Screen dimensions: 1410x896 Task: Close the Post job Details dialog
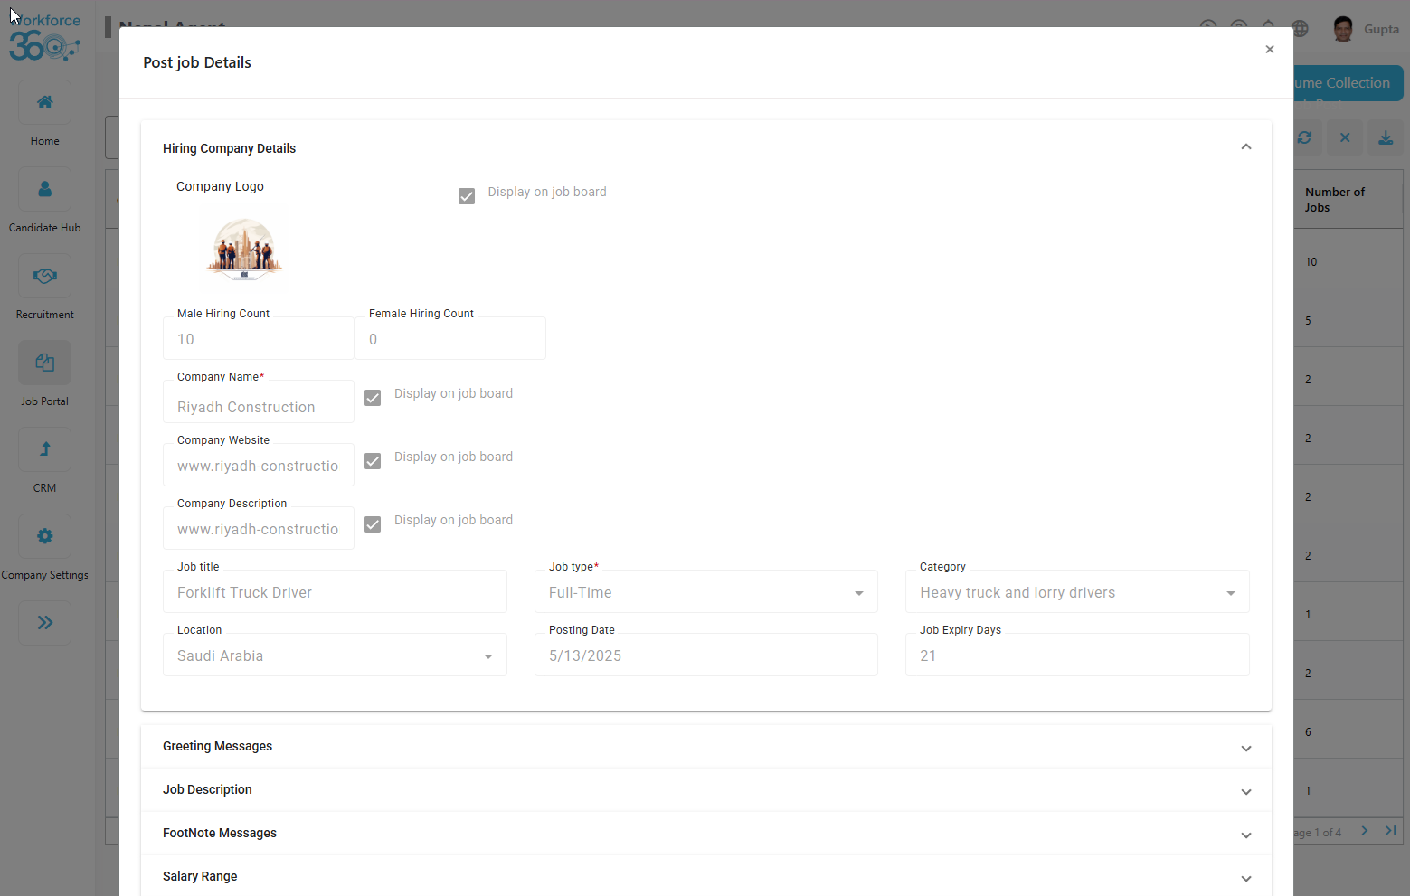coord(1270,50)
